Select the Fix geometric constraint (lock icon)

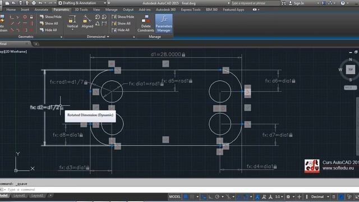[31, 17]
